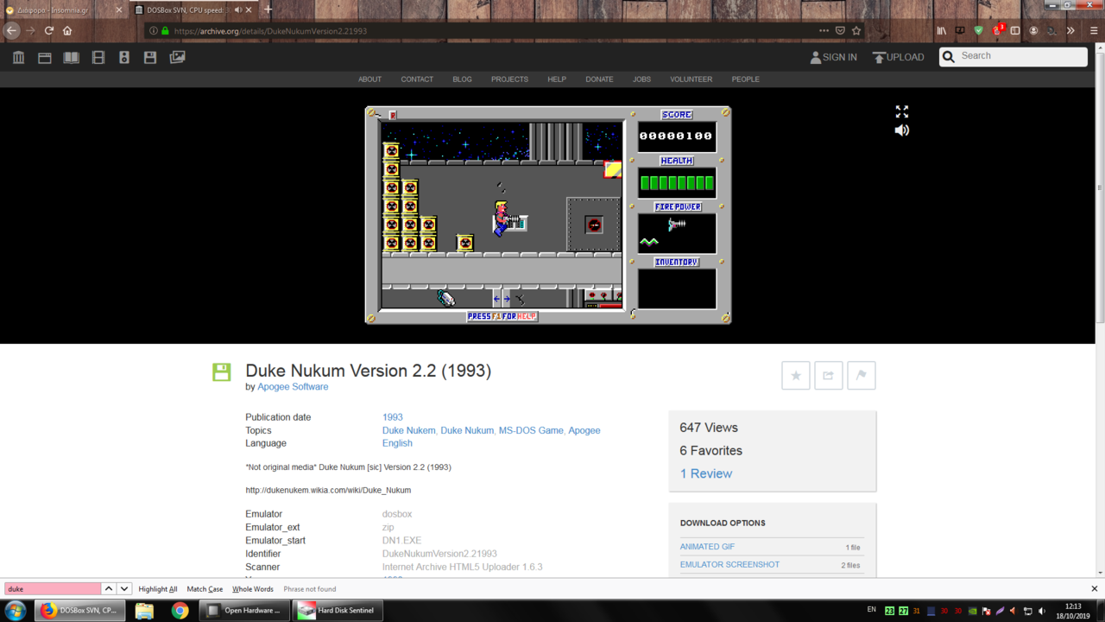
Task: Open EMULATOR SCREENSHOT download option
Action: (x=729, y=565)
